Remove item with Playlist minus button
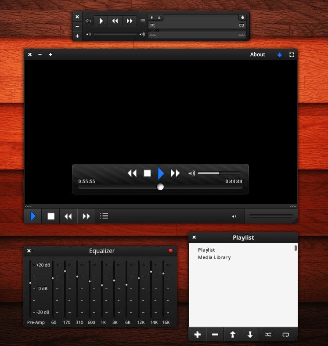Screen dimensions: 328x346 [x=215, y=335]
